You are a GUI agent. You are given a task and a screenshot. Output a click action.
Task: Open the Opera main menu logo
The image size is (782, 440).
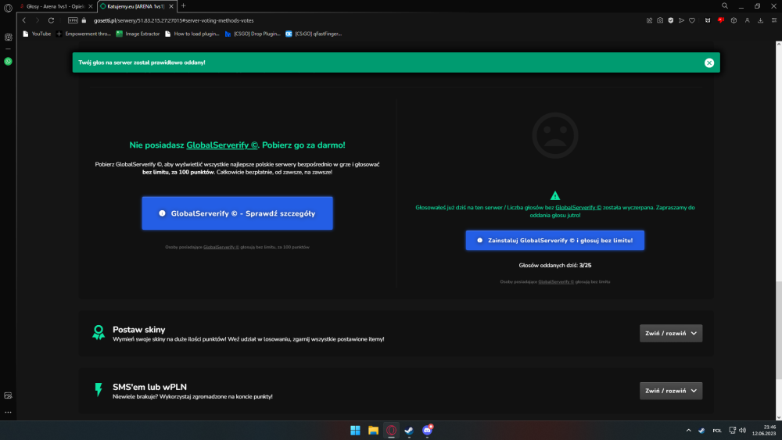coord(8,8)
